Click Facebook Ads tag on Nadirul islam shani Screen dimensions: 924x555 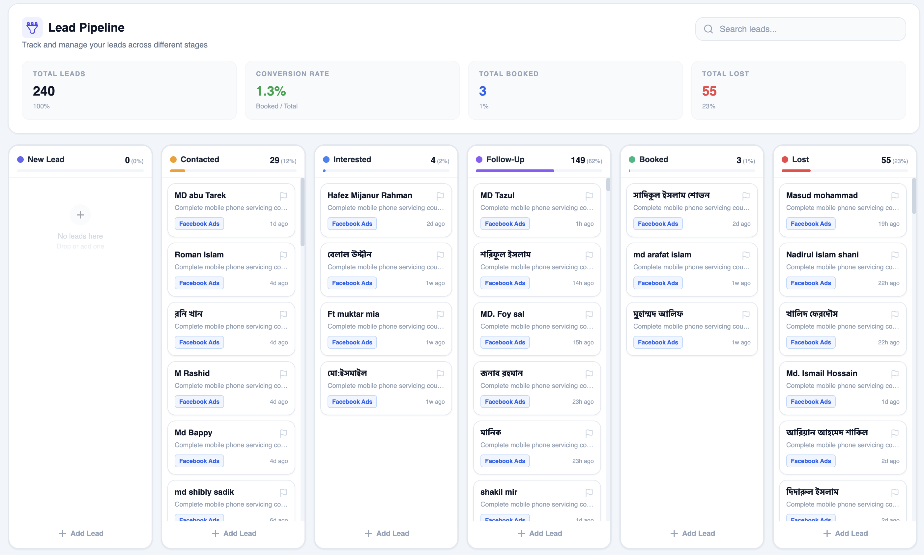(811, 283)
